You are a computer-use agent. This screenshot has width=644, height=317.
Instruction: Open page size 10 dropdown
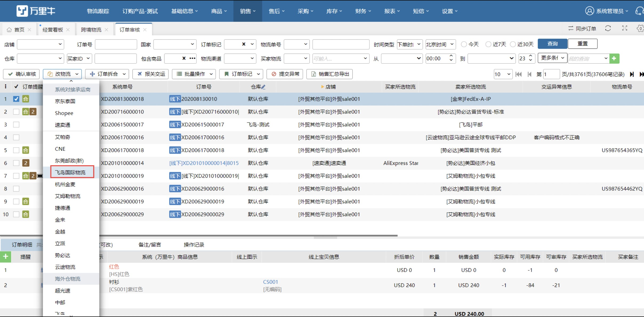(503, 74)
